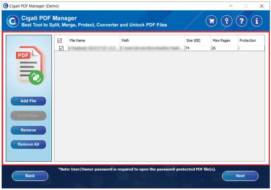Click the Protection cell showing a dash
The width and height of the screenshot is (271, 190).
point(251,48)
